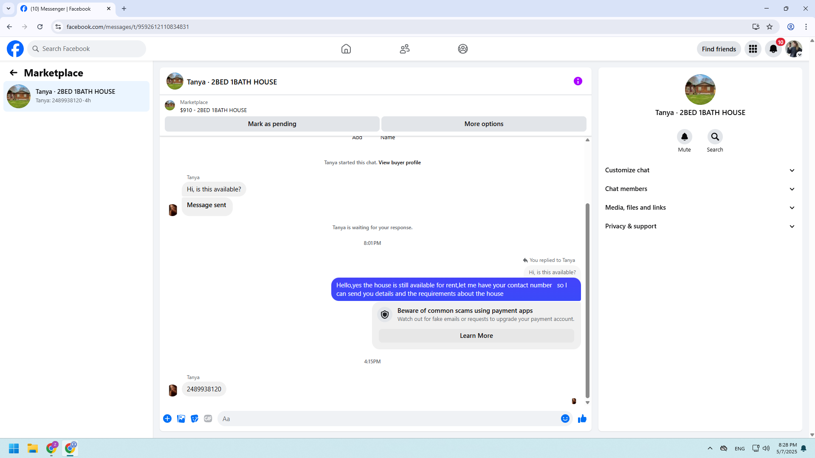Open the Chrome profile icon
Screen dimensions: 815x458
[791, 27]
